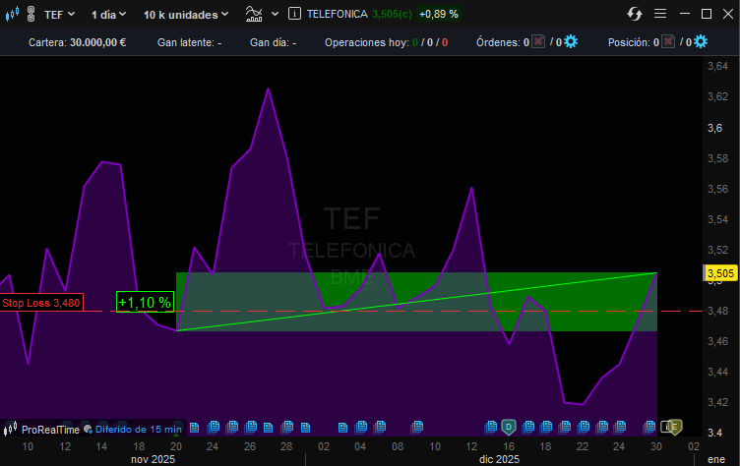Expand the arrow next to indicators icon
Screen dimensions: 740x466
point(275,14)
